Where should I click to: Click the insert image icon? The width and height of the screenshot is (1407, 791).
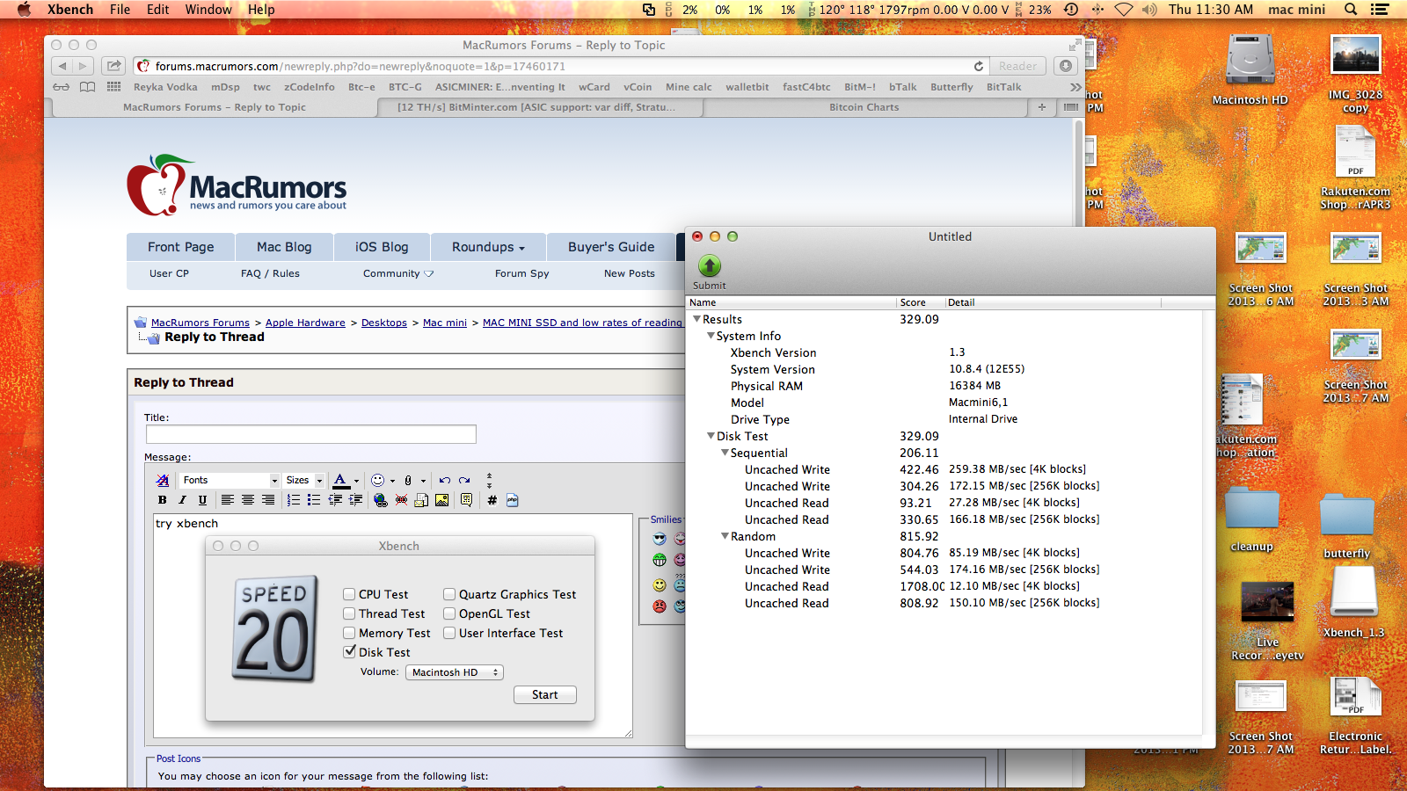pos(441,500)
